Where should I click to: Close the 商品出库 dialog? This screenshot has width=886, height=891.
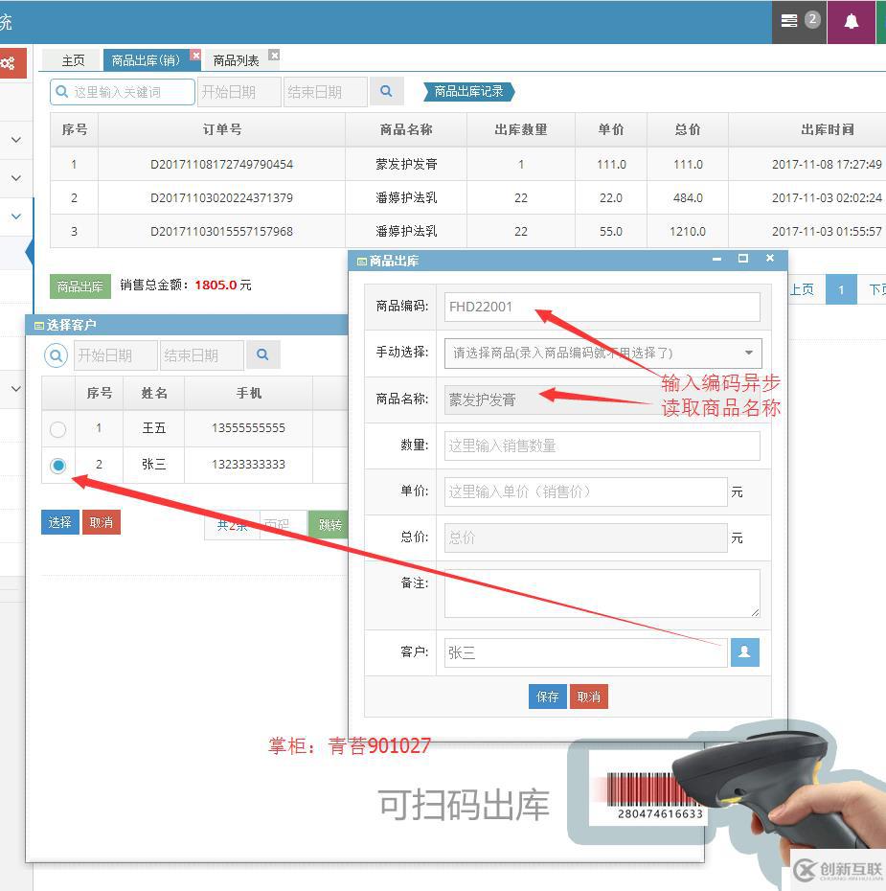pos(770,259)
